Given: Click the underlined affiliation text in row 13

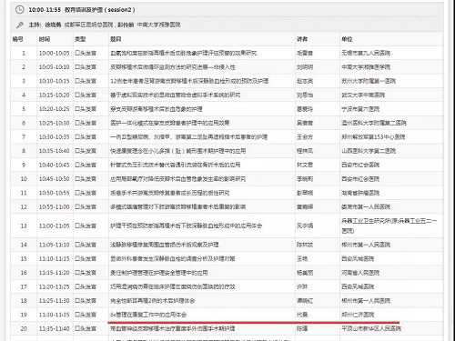Looking at the screenshot, I should point(389,226).
